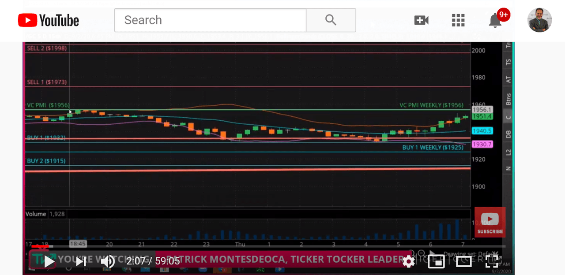Click the 1956.1 price tag
Image resolution: width=565 pixels, height=275 pixels.
(482, 109)
